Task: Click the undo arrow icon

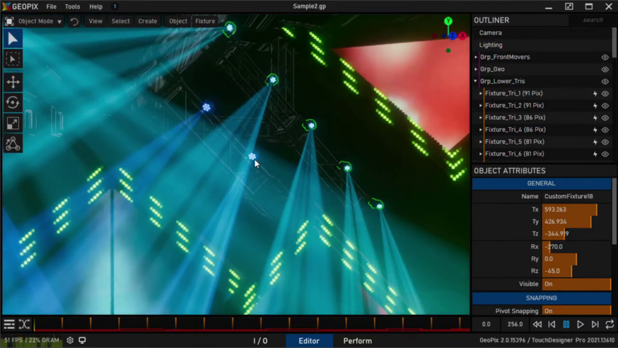Action: point(74,21)
